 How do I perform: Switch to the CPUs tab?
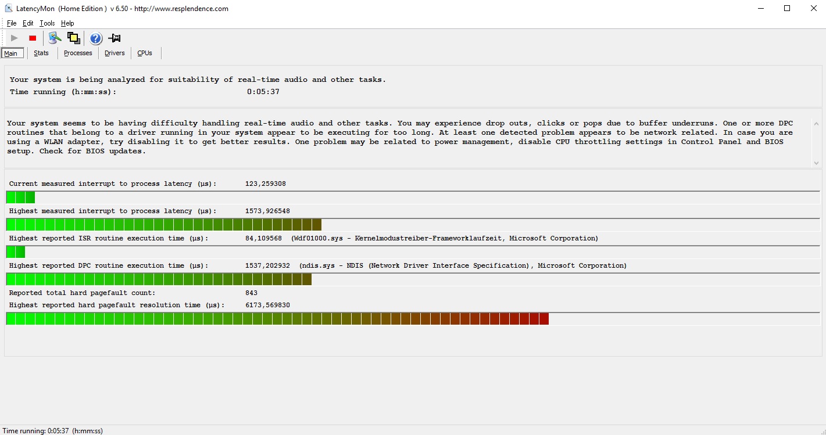click(x=145, y=53)
